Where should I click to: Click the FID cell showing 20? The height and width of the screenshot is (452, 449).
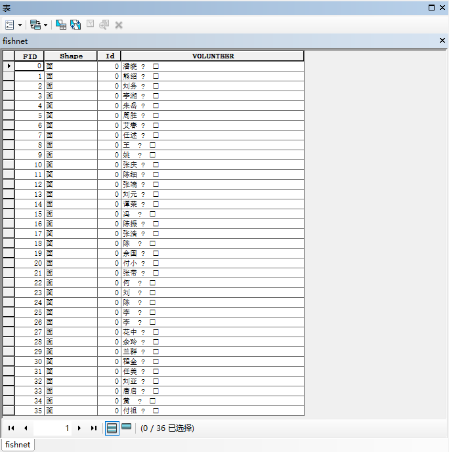[29, 263]
